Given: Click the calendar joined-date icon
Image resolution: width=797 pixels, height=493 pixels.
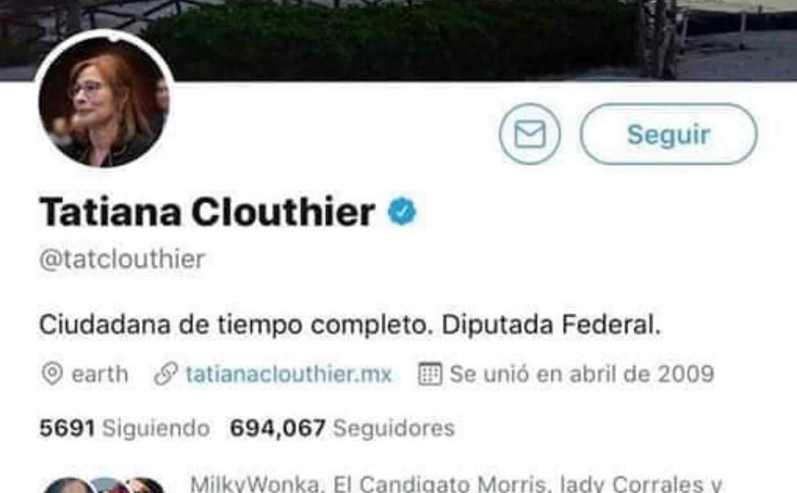Looking at the screenshot, I should point(430,374).
